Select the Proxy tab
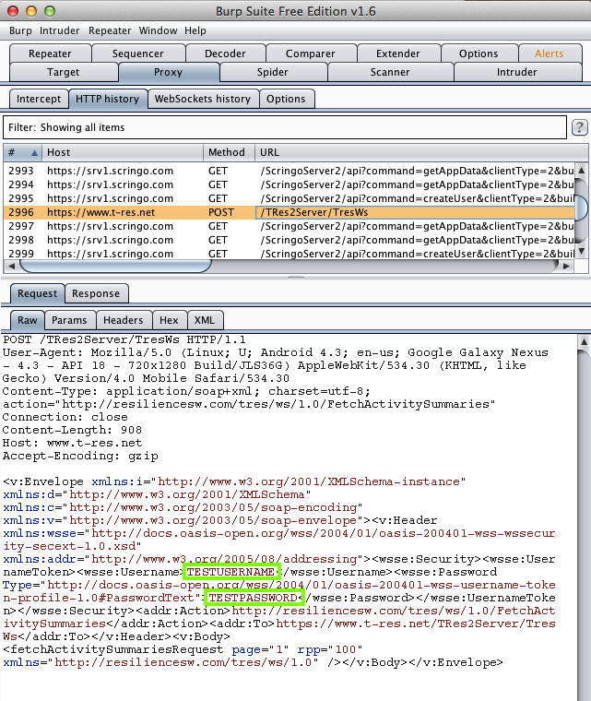Viewport: 591px width, 701px height. tap(168, 73)
